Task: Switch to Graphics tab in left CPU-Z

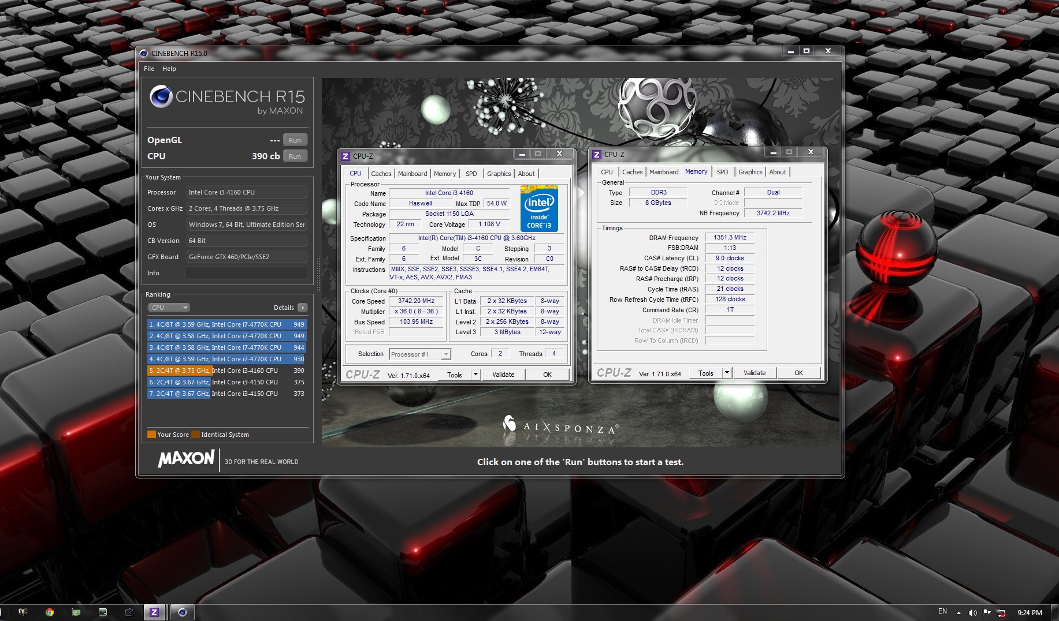Action: click(x=499, y=174)
